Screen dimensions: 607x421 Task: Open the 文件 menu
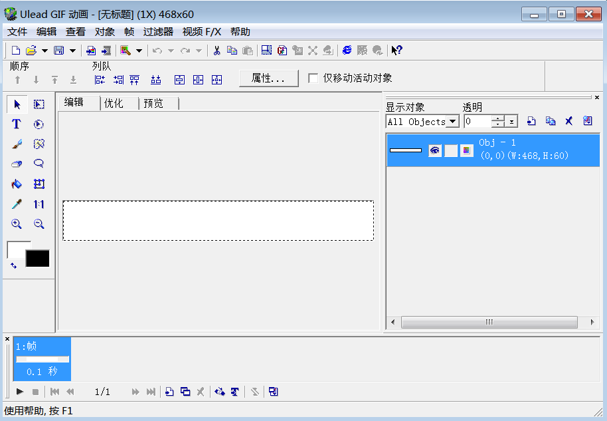click(17, 32)
